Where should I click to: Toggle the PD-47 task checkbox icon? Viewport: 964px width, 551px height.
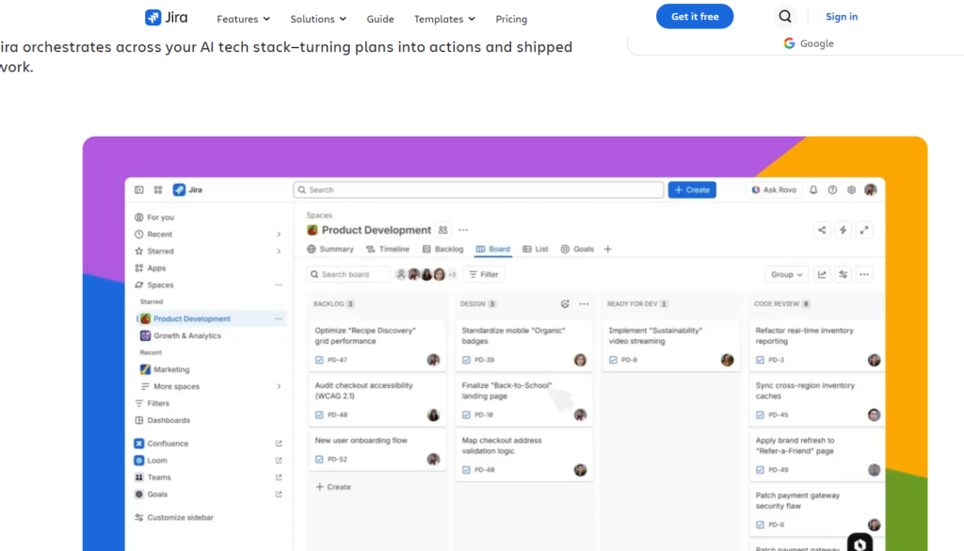(319, 360)
